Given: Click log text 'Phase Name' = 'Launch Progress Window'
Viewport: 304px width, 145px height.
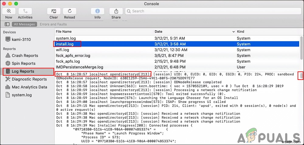Looking at the screenshot, I should pos(123,133).
